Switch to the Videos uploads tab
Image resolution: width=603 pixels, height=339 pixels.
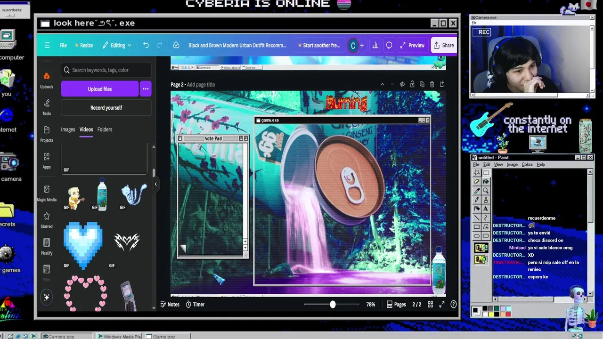(x=86, y=129)
